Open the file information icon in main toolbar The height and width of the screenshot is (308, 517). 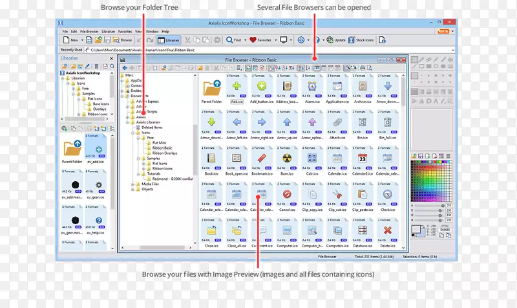[382, 40]
